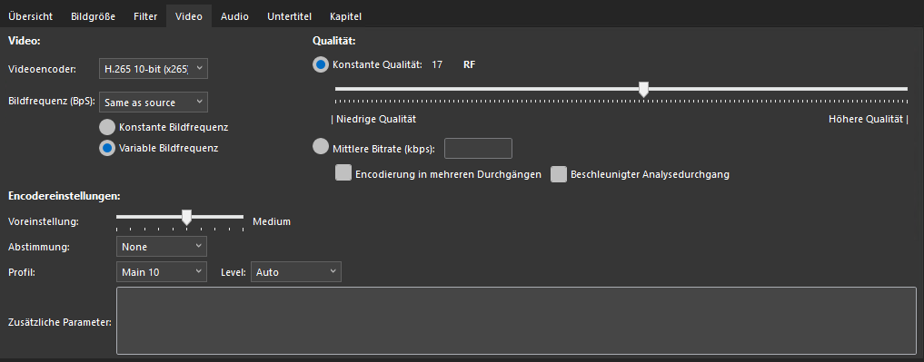Expand the Videoencoder dropdown
This screenshot has width=924, height=362.
coord(154,69)
